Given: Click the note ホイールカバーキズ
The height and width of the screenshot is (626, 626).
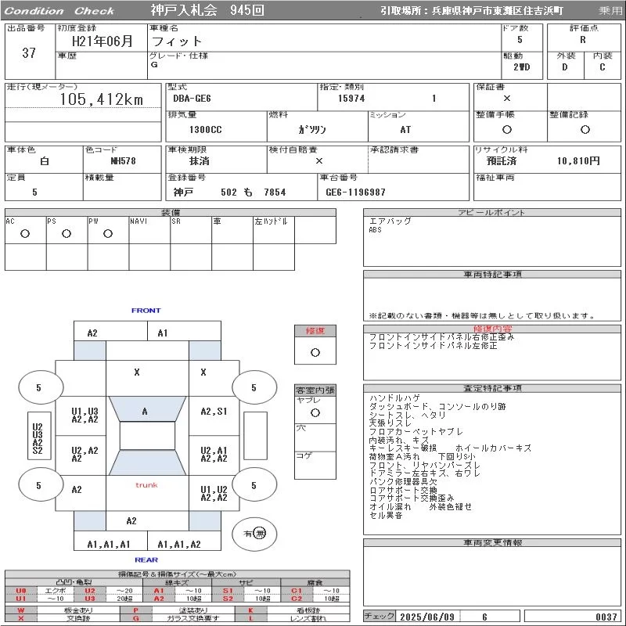Looking at the screenshot, I should pyautogui.click(x=494, y=448).
